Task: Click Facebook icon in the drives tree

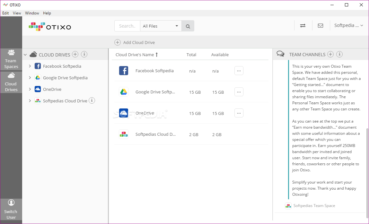Action: point(38,66)
